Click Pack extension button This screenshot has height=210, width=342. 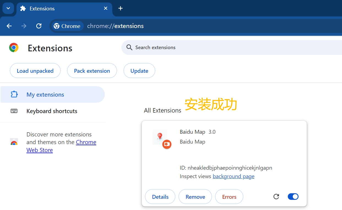(x=92, y=71)
